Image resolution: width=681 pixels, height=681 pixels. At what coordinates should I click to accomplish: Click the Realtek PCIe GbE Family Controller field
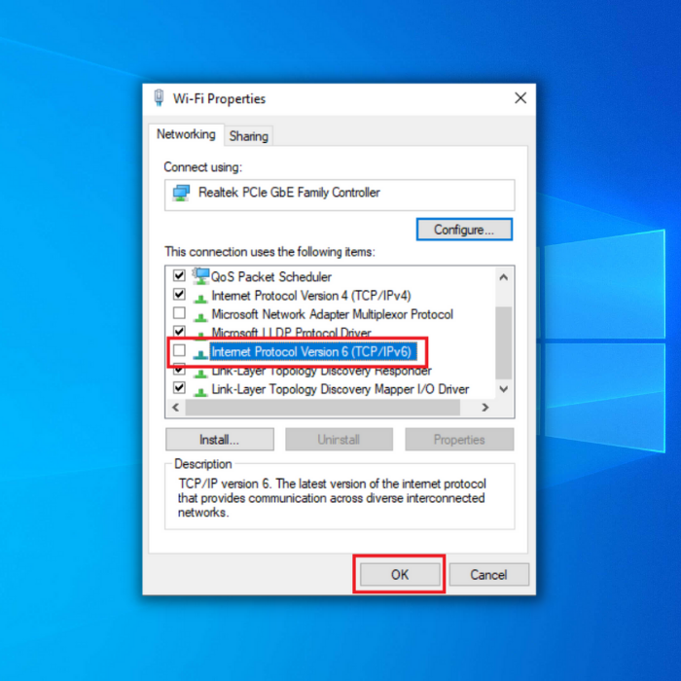(340, 195)
